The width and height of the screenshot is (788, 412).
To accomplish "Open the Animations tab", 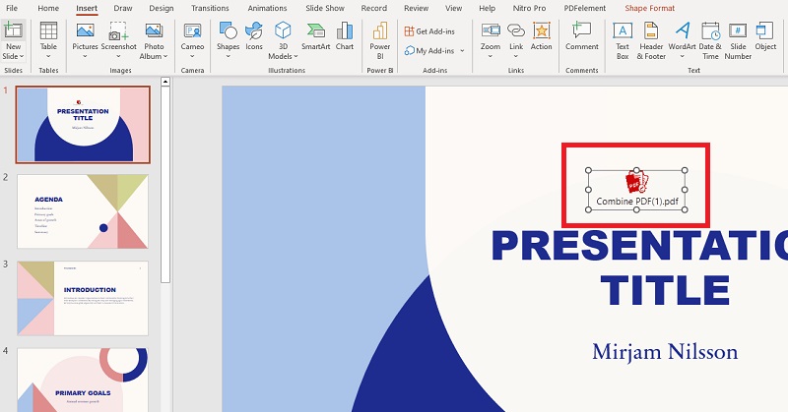I will click(x=267, y=8).
